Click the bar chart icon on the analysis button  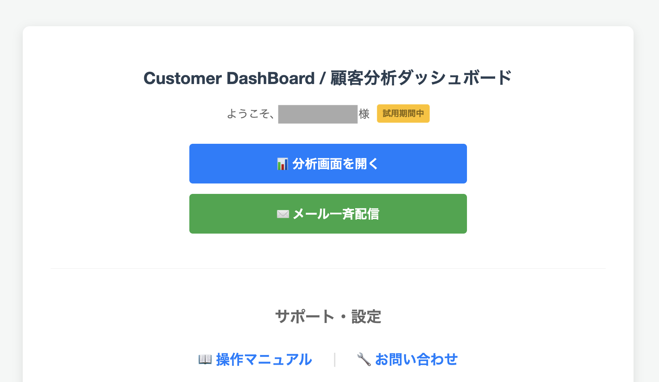(x=282, y=164)
